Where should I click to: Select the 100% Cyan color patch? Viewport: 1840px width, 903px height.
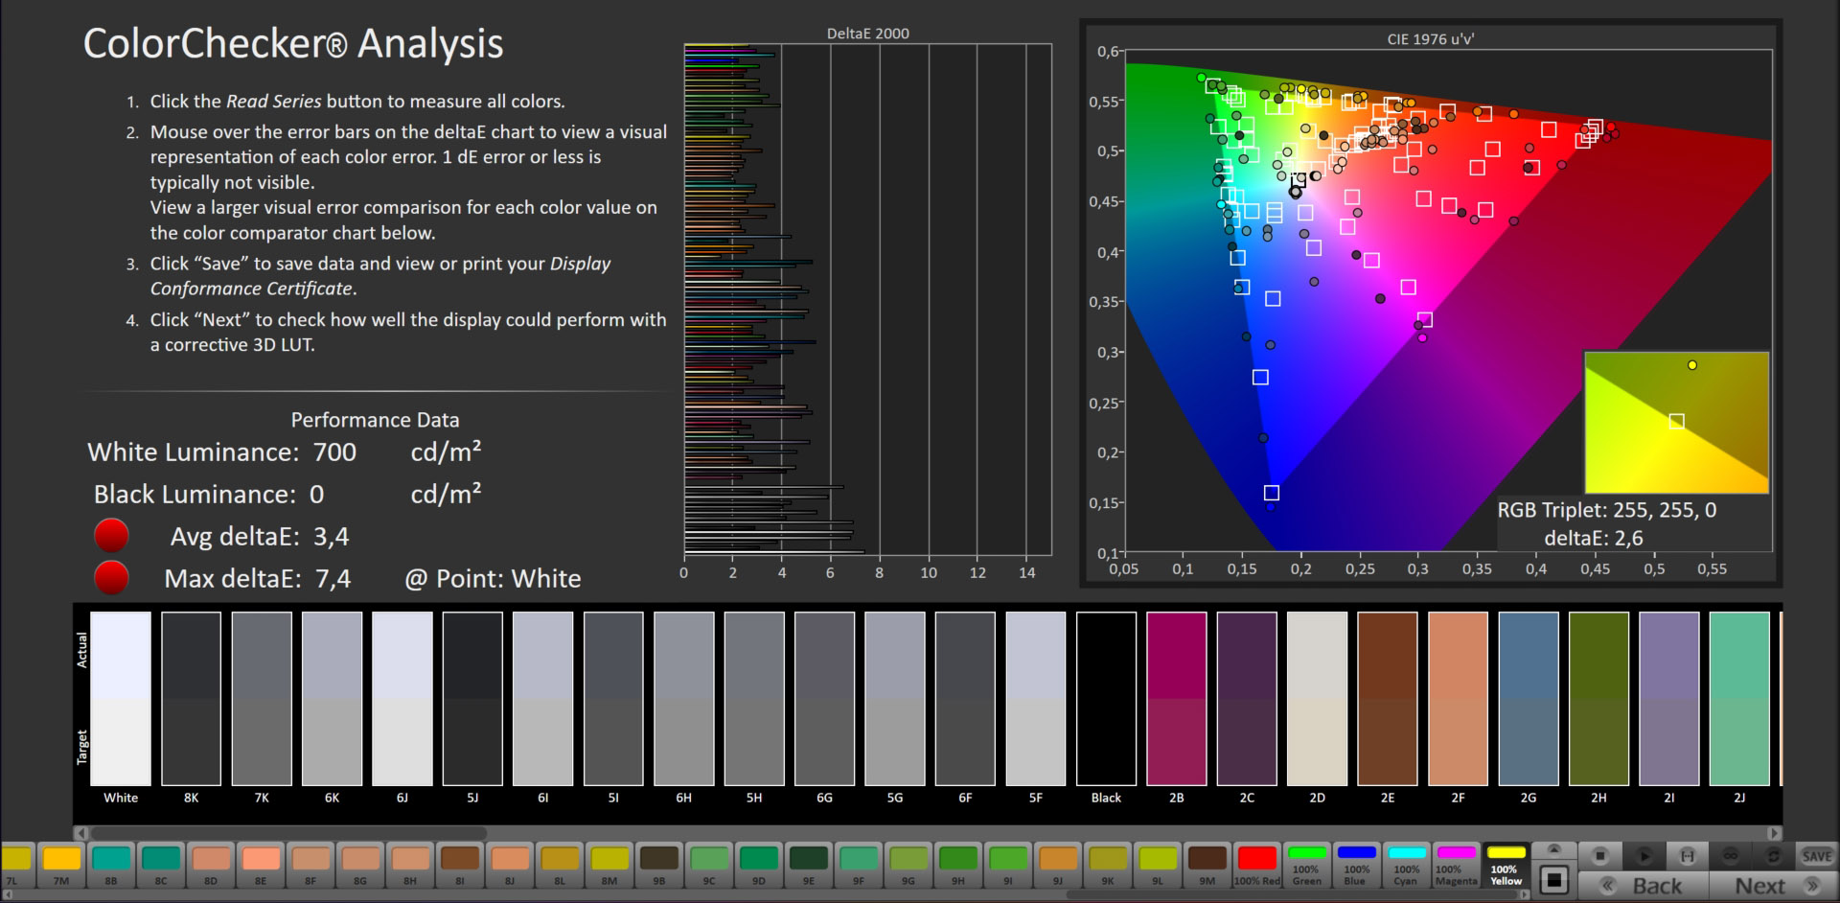tap(1406, 864)
